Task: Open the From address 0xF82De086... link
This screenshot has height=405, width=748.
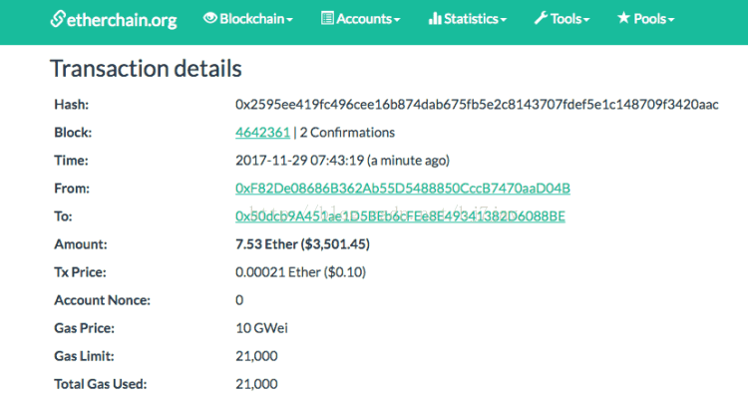Action: tap(403, 188)
